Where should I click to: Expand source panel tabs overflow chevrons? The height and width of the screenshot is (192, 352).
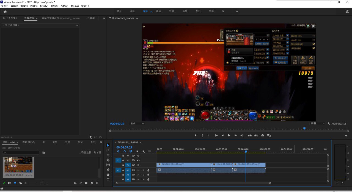(104, 18)
